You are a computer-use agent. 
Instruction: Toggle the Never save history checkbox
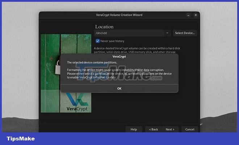tap(97, 41)
